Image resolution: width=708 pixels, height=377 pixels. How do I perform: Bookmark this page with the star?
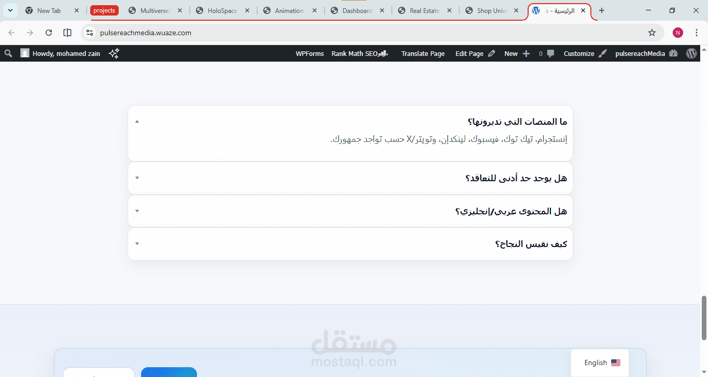click(652, 33)
